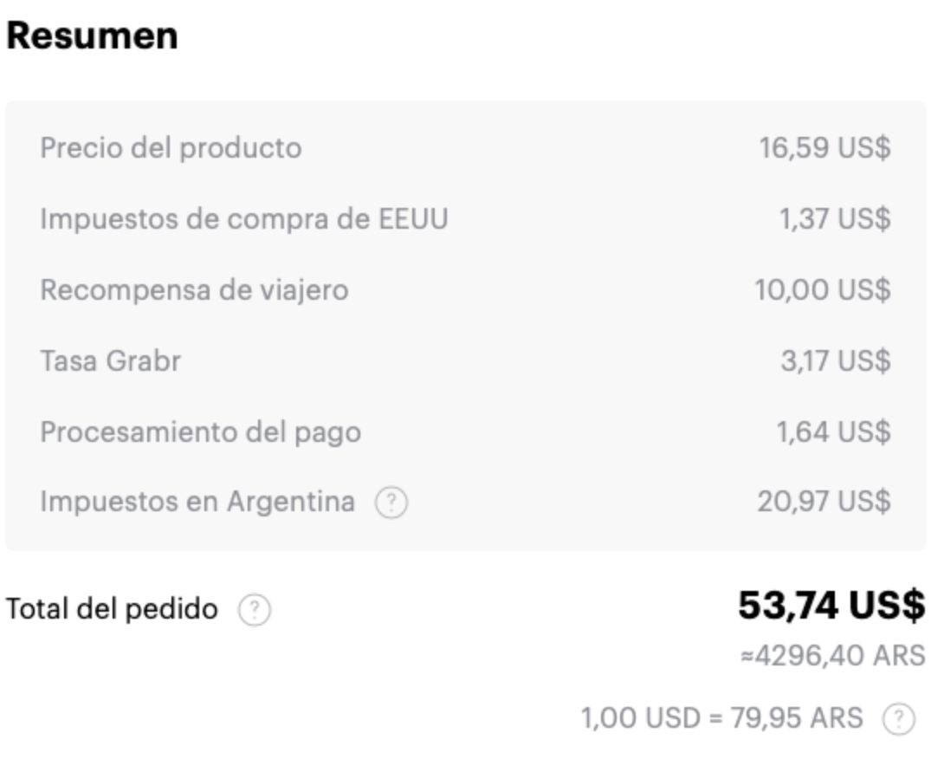The height and width of the screenshot is (759, 944).
Task: Select the 16,59 US$ product price value
Action: click(x=824, y=147)
